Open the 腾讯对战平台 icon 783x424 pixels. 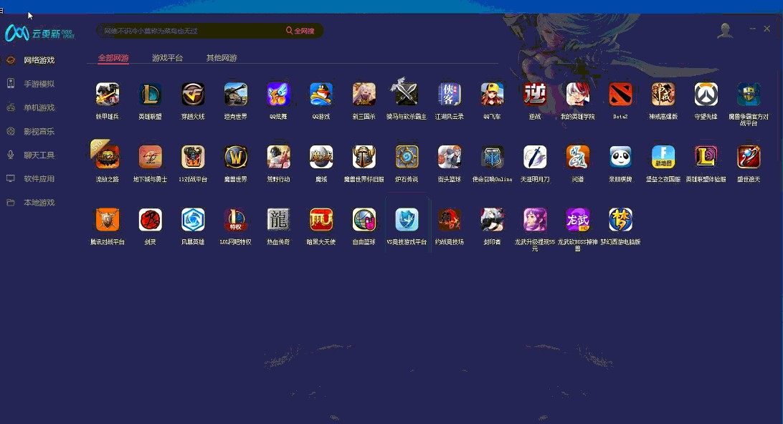coord(108,220)
